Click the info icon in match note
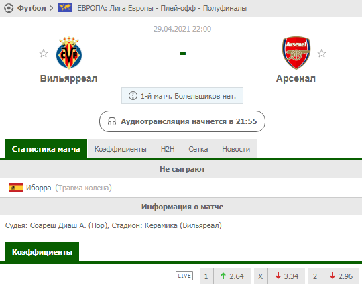 coord(133,96)
